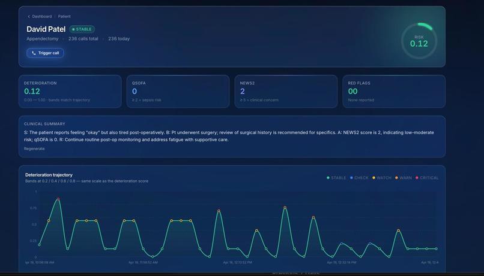
Task: Click the NEWS2 value 2
Action: (243, 92)
